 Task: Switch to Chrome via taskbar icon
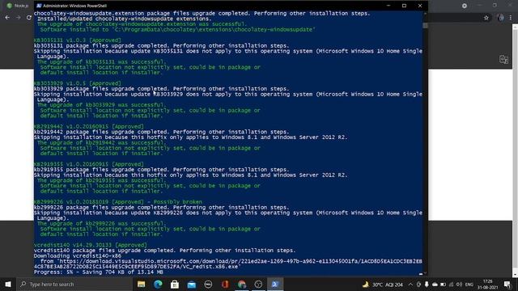pos(242,284)
